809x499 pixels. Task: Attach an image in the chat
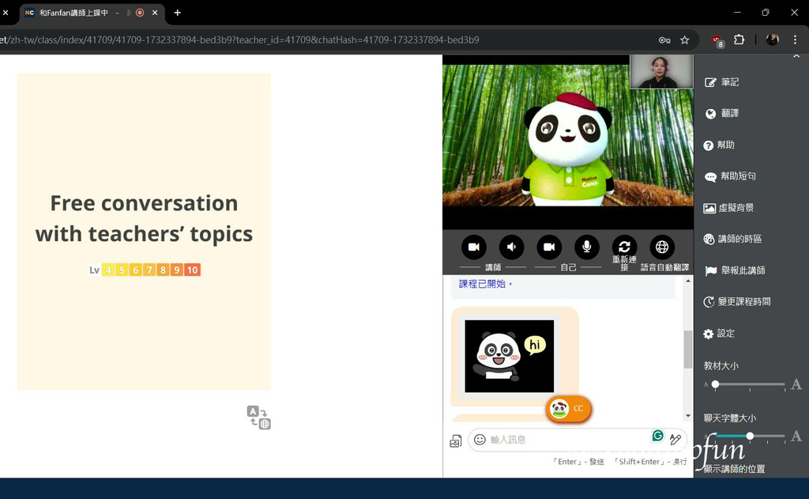[x=455, y=441]
